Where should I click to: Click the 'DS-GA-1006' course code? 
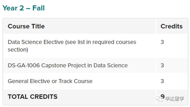(x=24, y=65)
